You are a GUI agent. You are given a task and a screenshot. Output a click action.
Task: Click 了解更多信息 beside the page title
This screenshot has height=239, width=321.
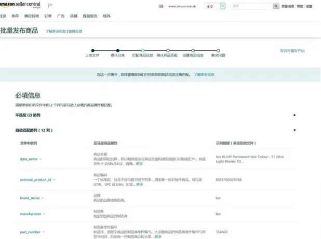[x=56, y=31]
